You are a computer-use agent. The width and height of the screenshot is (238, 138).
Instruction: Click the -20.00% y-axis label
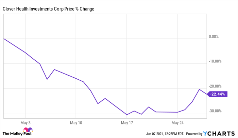tap(216, 86)
